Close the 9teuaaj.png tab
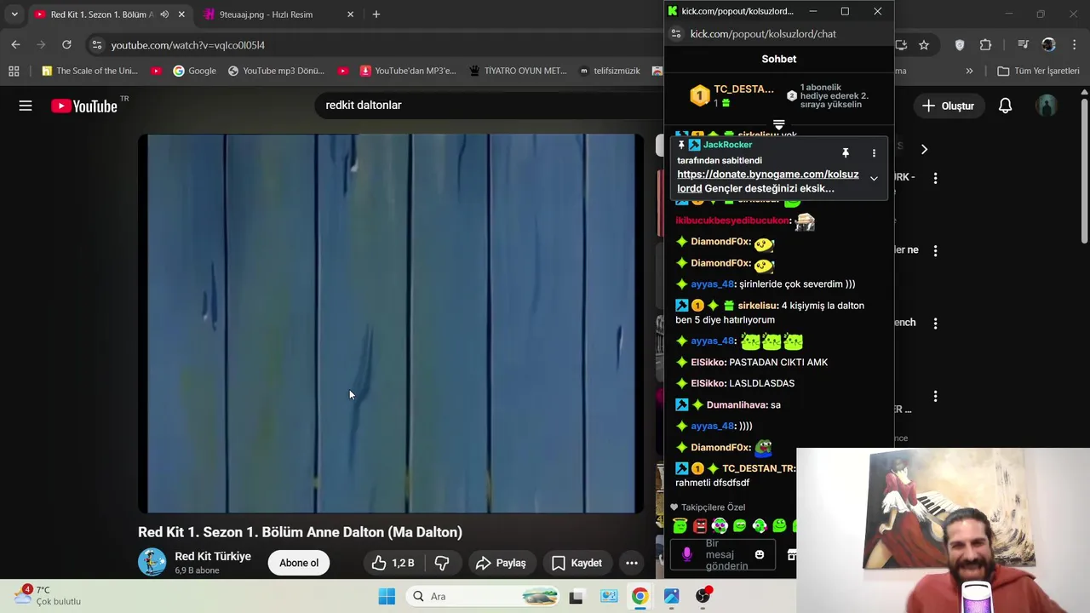 [350, 14]
